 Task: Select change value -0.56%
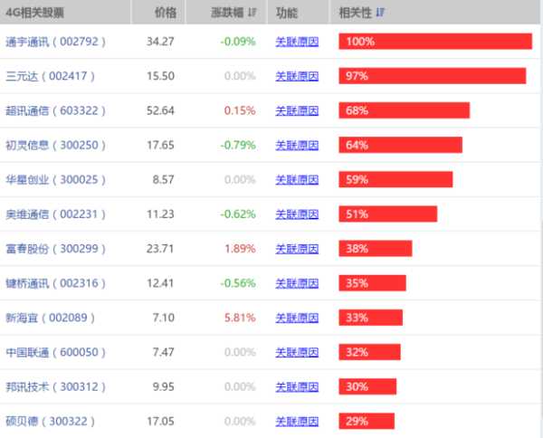pyautogui.click(x=238, y=283)
